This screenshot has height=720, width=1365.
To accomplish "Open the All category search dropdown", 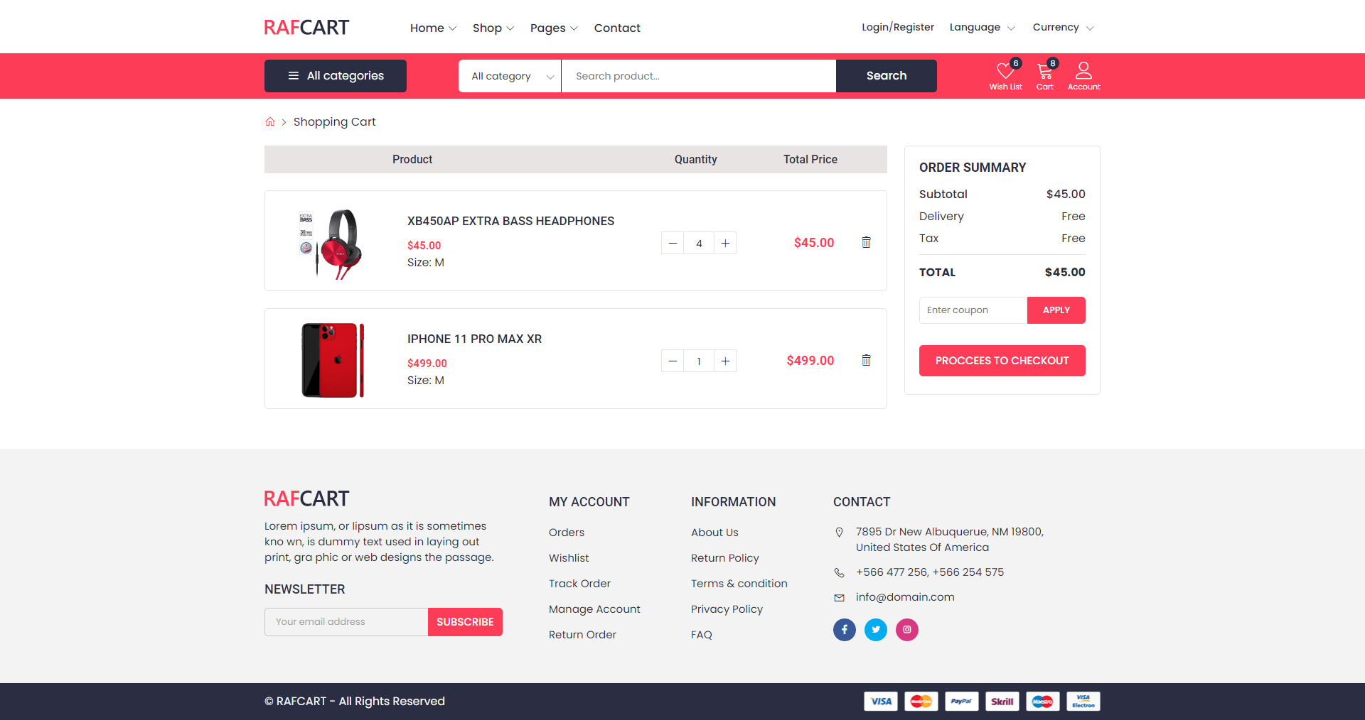I will click(510, 76).
